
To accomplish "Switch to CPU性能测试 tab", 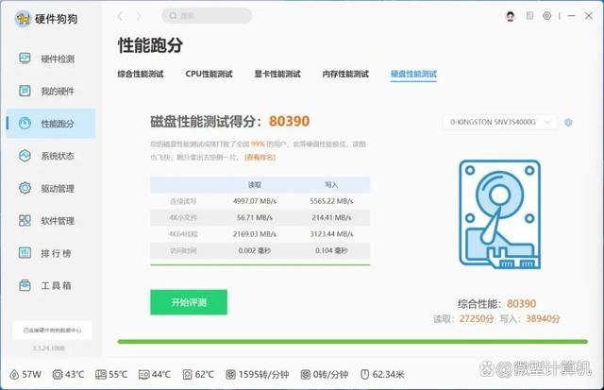I will [208, 74].
